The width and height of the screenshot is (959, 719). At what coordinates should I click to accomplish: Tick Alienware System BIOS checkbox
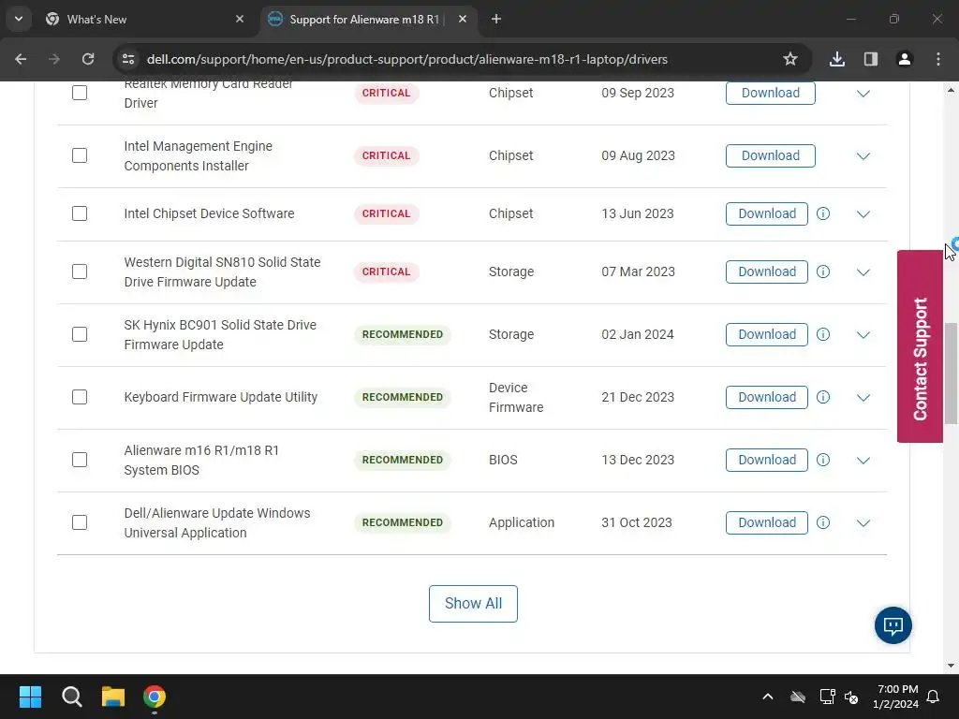[80, 460]
